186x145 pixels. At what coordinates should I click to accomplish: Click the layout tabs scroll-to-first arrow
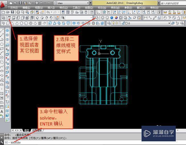click(13, 130)
